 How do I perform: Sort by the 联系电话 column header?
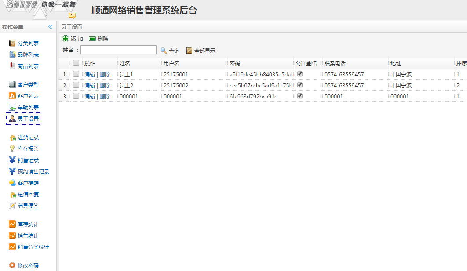[335, 64]
